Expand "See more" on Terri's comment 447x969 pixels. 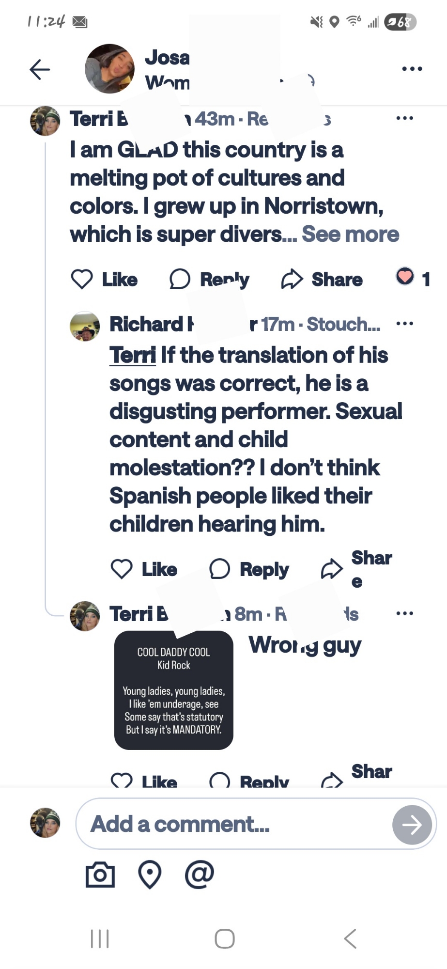point(350,234)
